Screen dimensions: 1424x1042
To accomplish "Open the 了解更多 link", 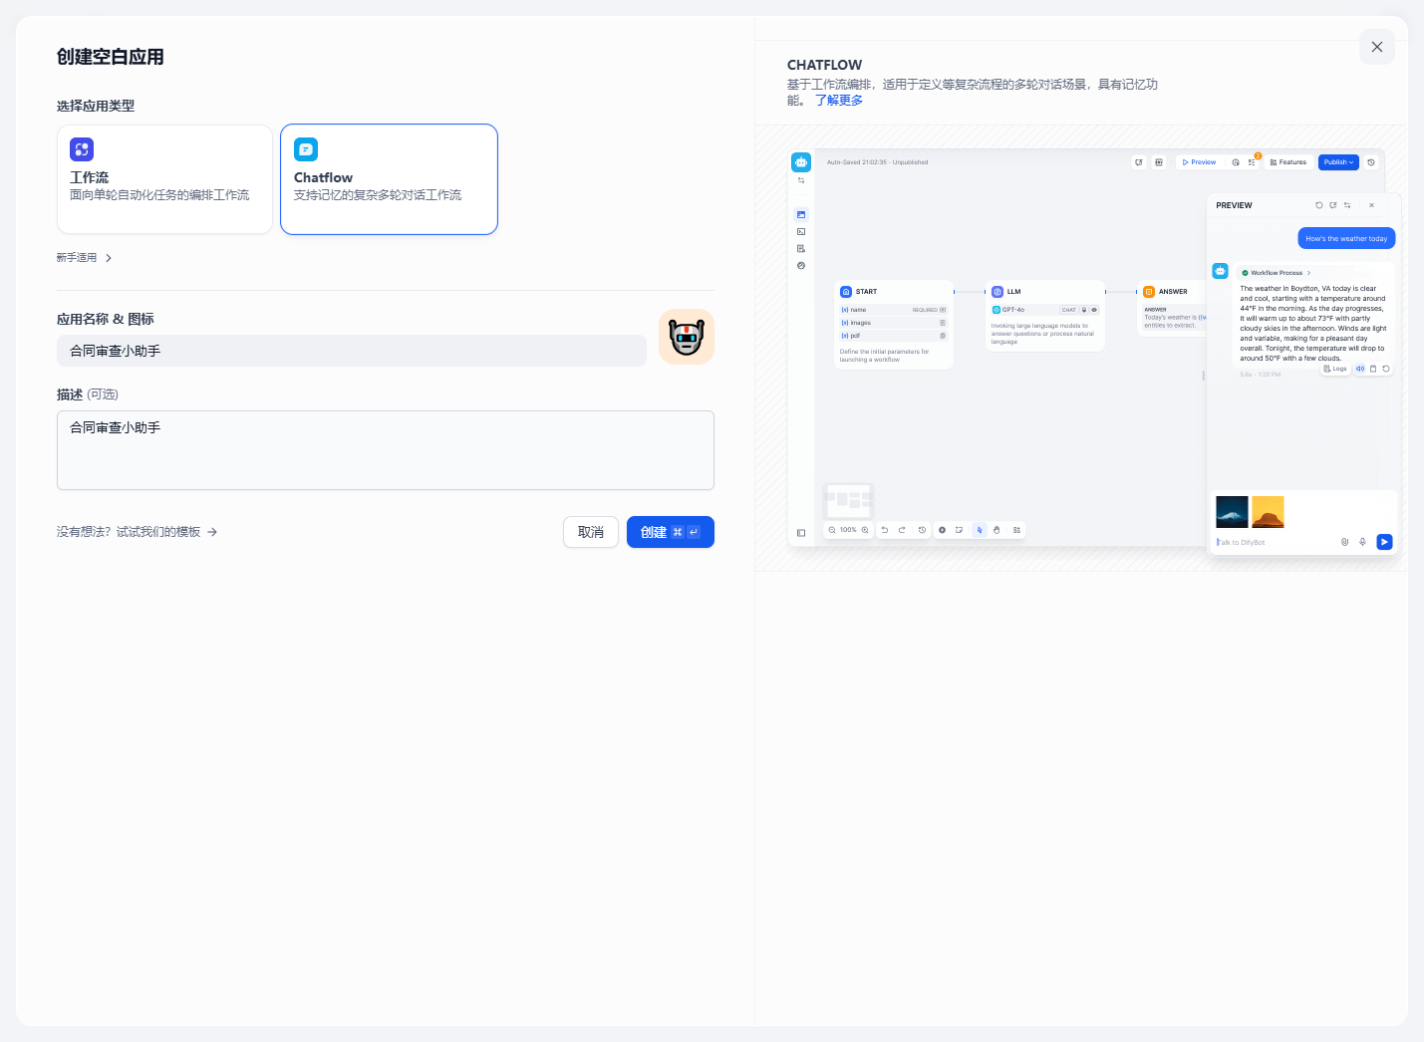I will (x=839, y=101).
